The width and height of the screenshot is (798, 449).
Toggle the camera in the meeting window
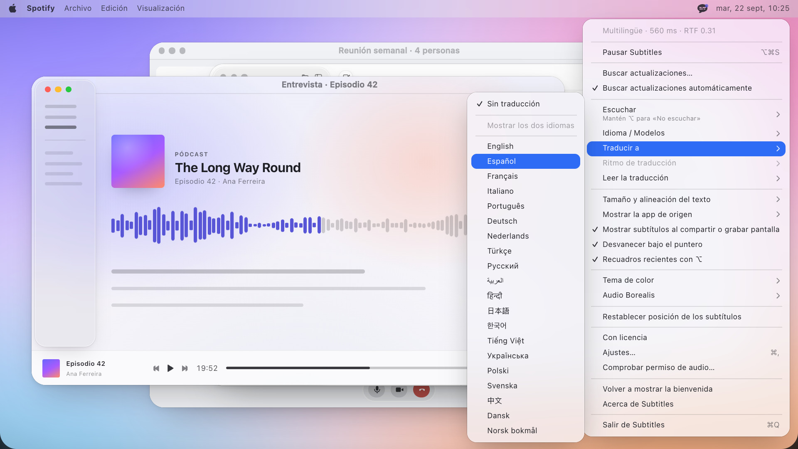399,390
